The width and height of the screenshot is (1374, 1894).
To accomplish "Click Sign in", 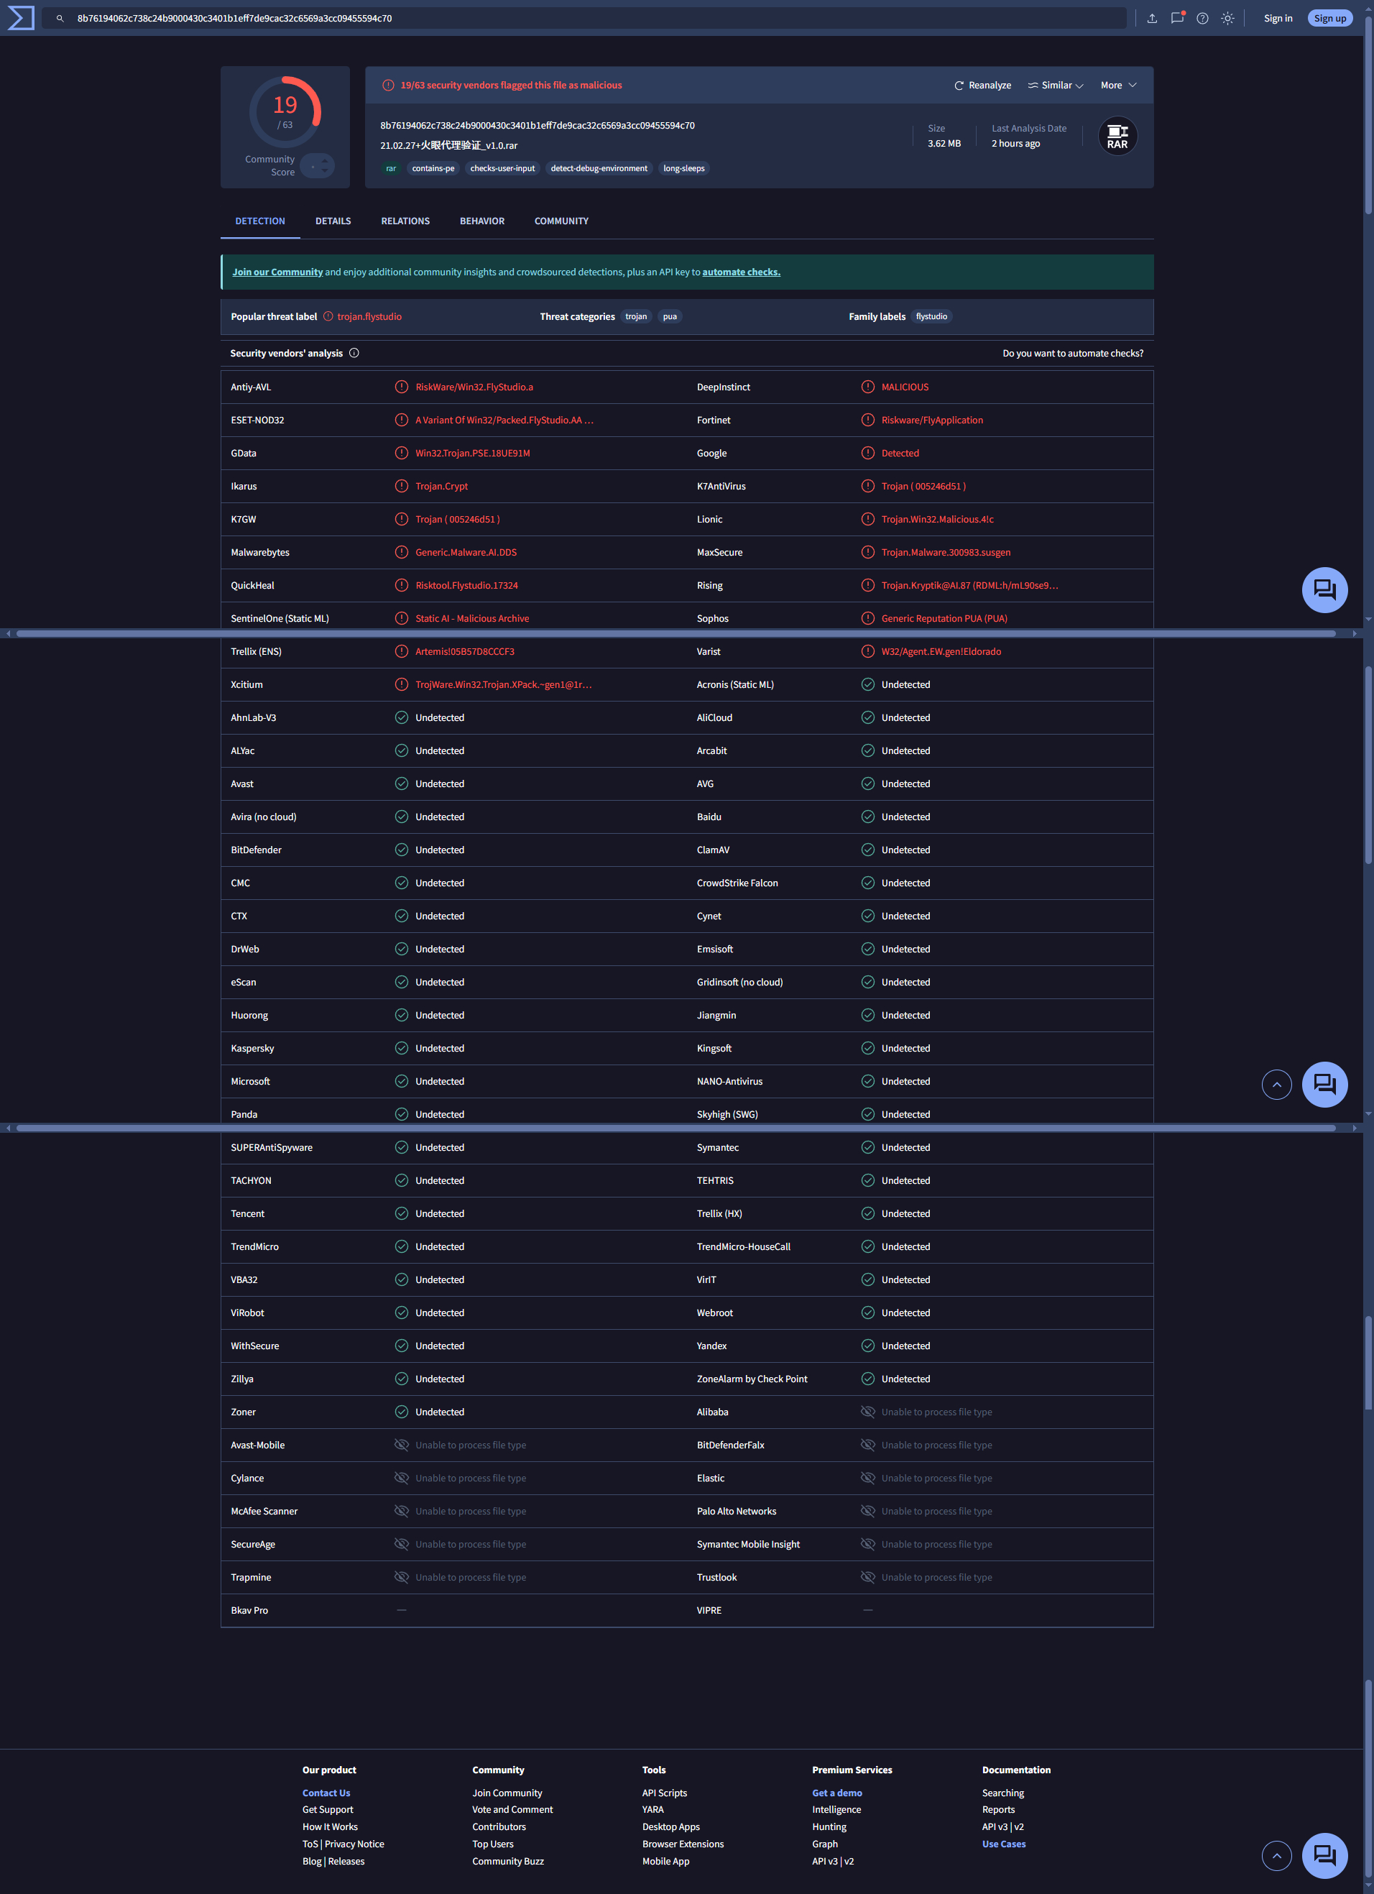I will pyautogui.click(x=1278, y=19).
